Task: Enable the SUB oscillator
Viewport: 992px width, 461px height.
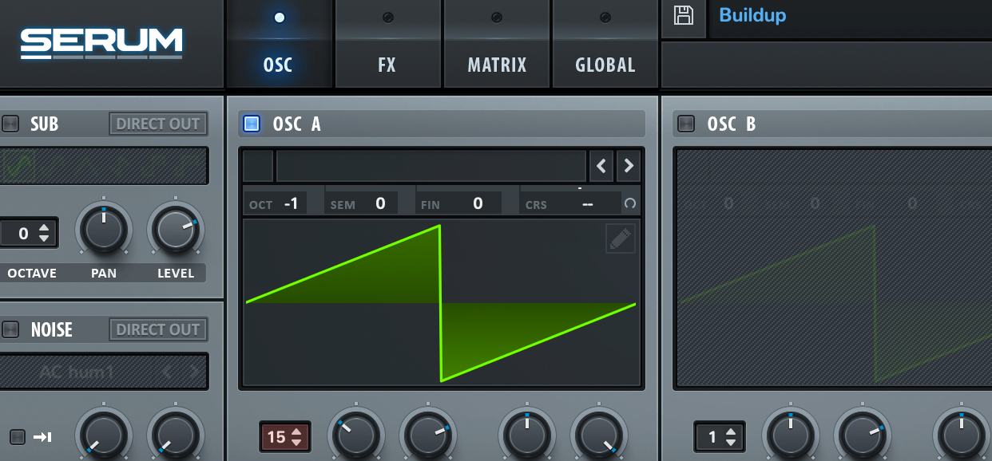Action: click(x=10, y=124)
